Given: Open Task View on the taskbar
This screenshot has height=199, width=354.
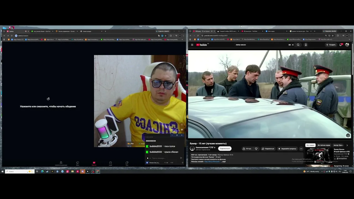Looking at the screenshot, I should [x=37, y=171].
